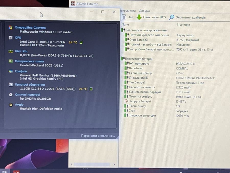
Task: Click Оновлення BIOS in AIDA64 toolbar
Action: tap(151, 17)
